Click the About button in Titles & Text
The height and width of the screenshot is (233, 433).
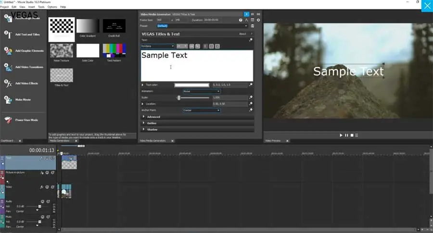coord(242,34)
